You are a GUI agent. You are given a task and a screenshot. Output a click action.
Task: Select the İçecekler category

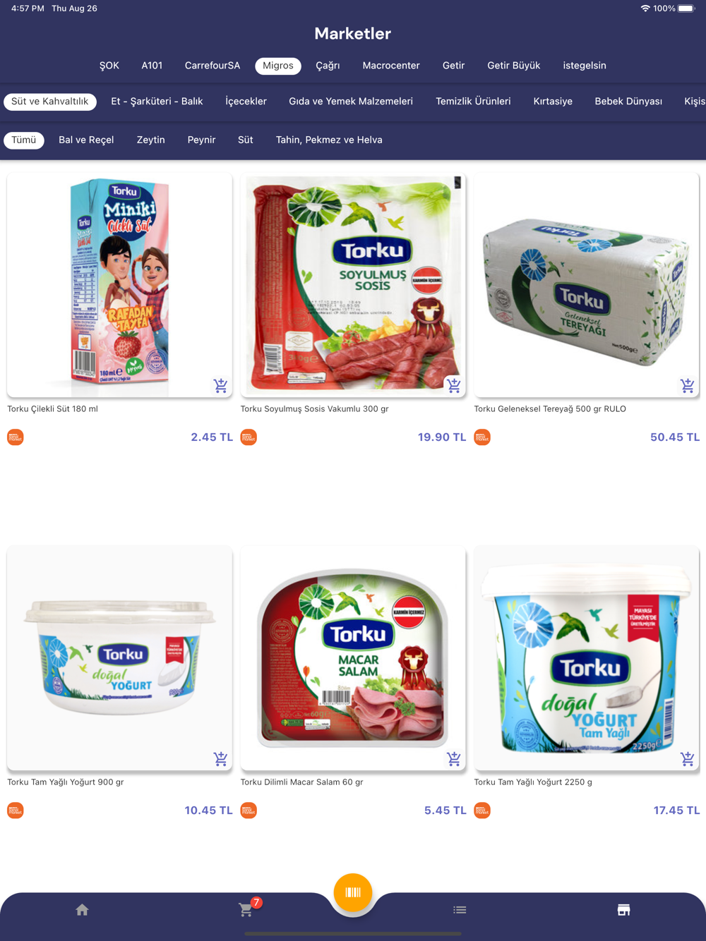point(246,102)
